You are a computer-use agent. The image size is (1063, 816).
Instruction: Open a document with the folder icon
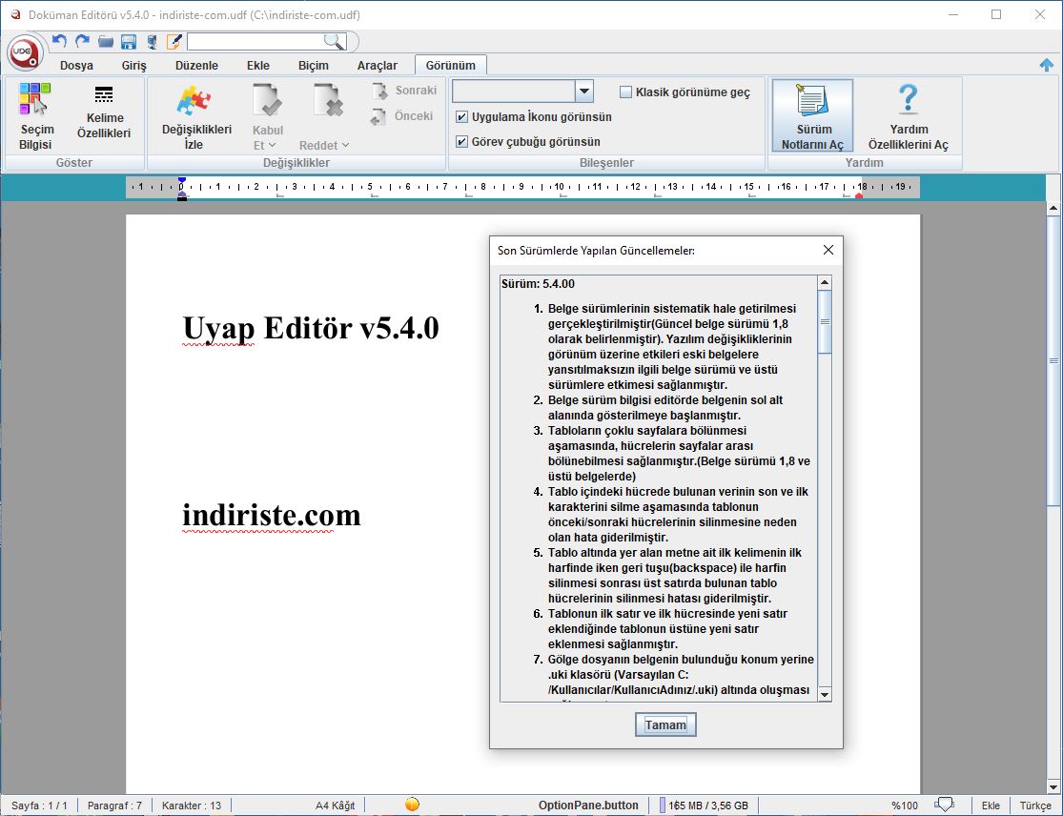106,42
